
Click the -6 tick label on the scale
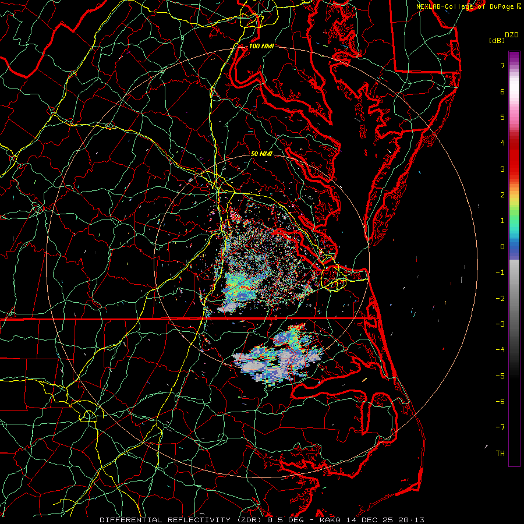[500, 402]
